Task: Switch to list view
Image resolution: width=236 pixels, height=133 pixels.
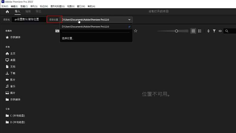Action: tap(200, 31)
